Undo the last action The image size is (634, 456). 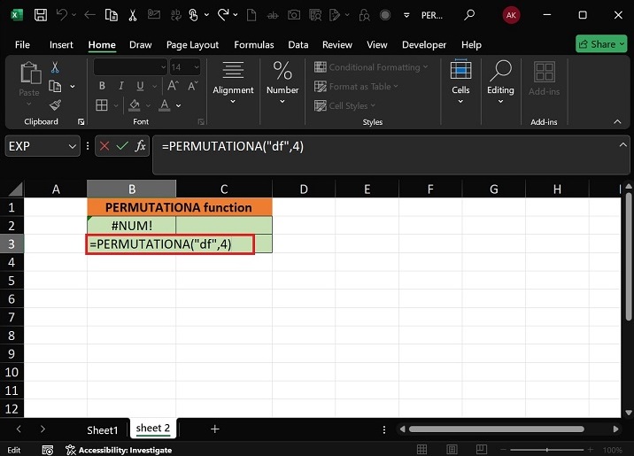(61, 15)
